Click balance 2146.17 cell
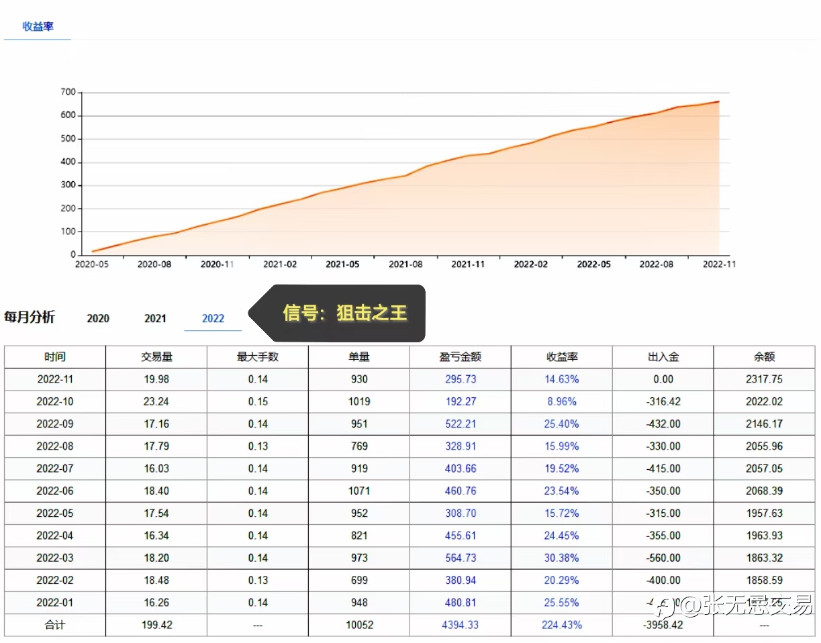This screenshot has height=643, width=821. [765, 424]
